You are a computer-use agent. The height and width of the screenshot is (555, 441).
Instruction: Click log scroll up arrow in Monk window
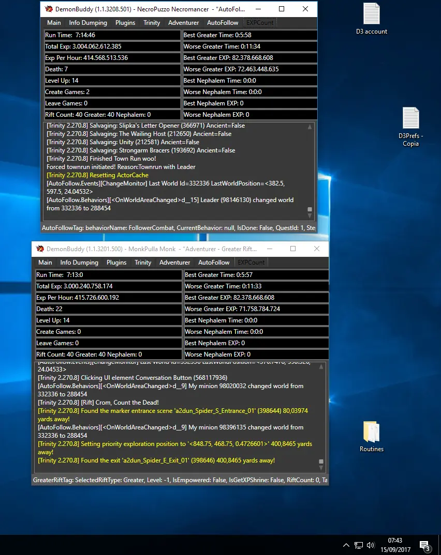click(x=321, y=367)
